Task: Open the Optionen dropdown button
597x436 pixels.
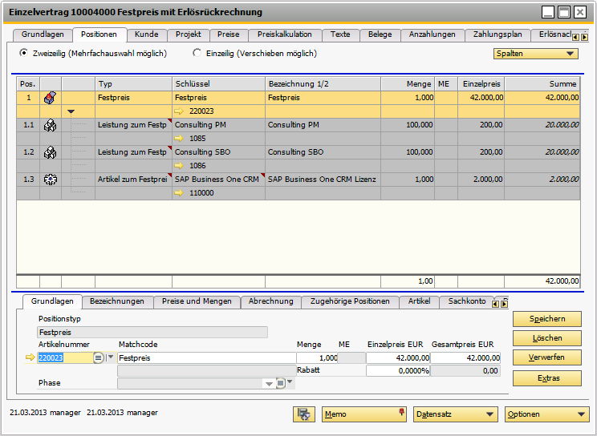Action: tap(546, 414)
